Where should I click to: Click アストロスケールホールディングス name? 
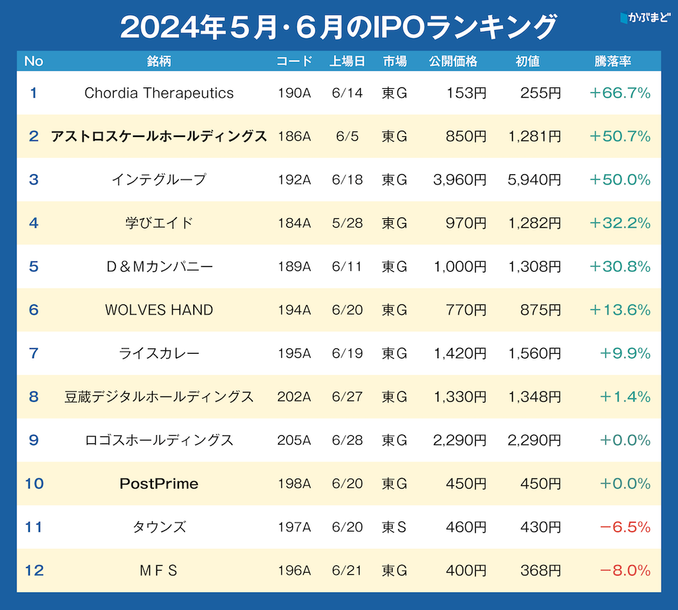(x=159, y=136)
